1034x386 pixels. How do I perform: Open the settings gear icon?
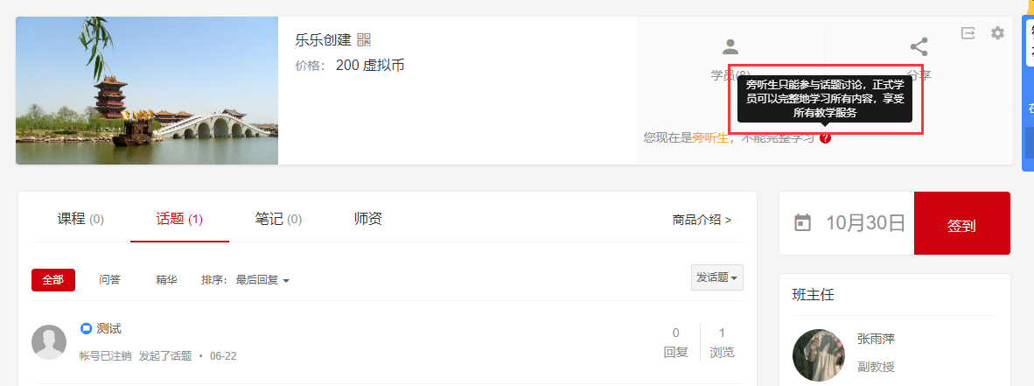[x=998, y=33]
